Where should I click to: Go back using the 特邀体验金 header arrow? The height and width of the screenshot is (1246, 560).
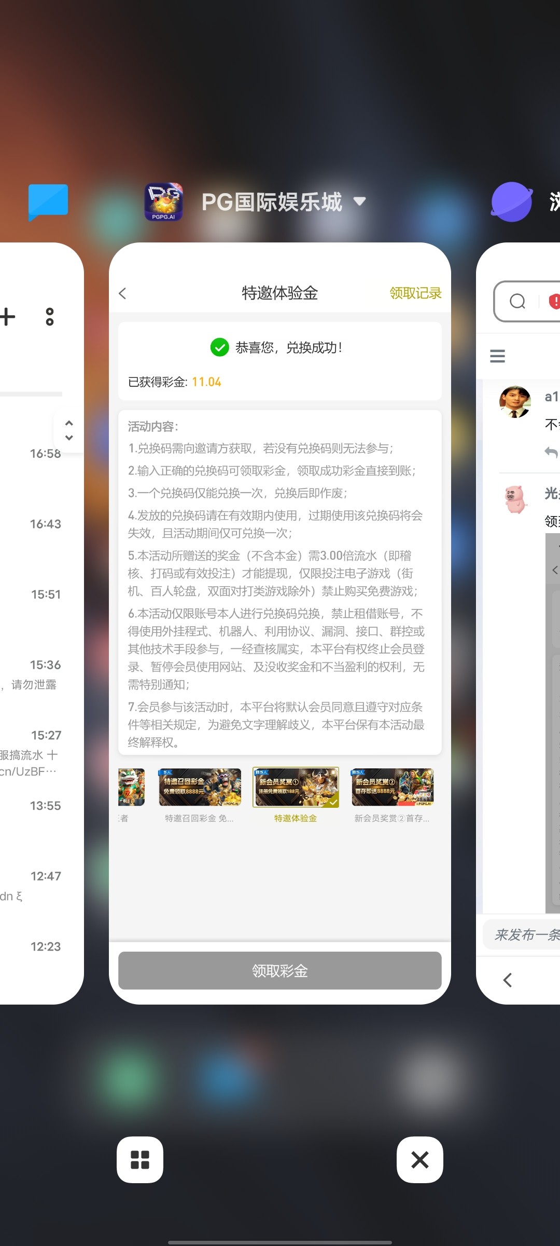pyautogui.click(x=123, y=293)
